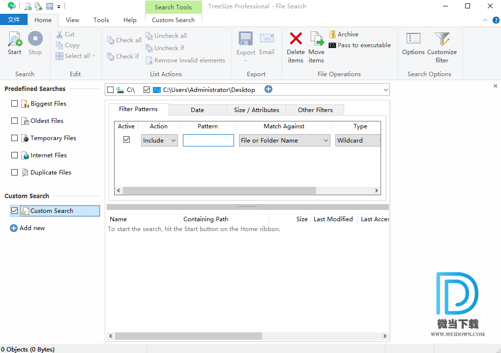Click the Uncheck all command
Screen dimensions: 501x353
click(x=166, y=35)
